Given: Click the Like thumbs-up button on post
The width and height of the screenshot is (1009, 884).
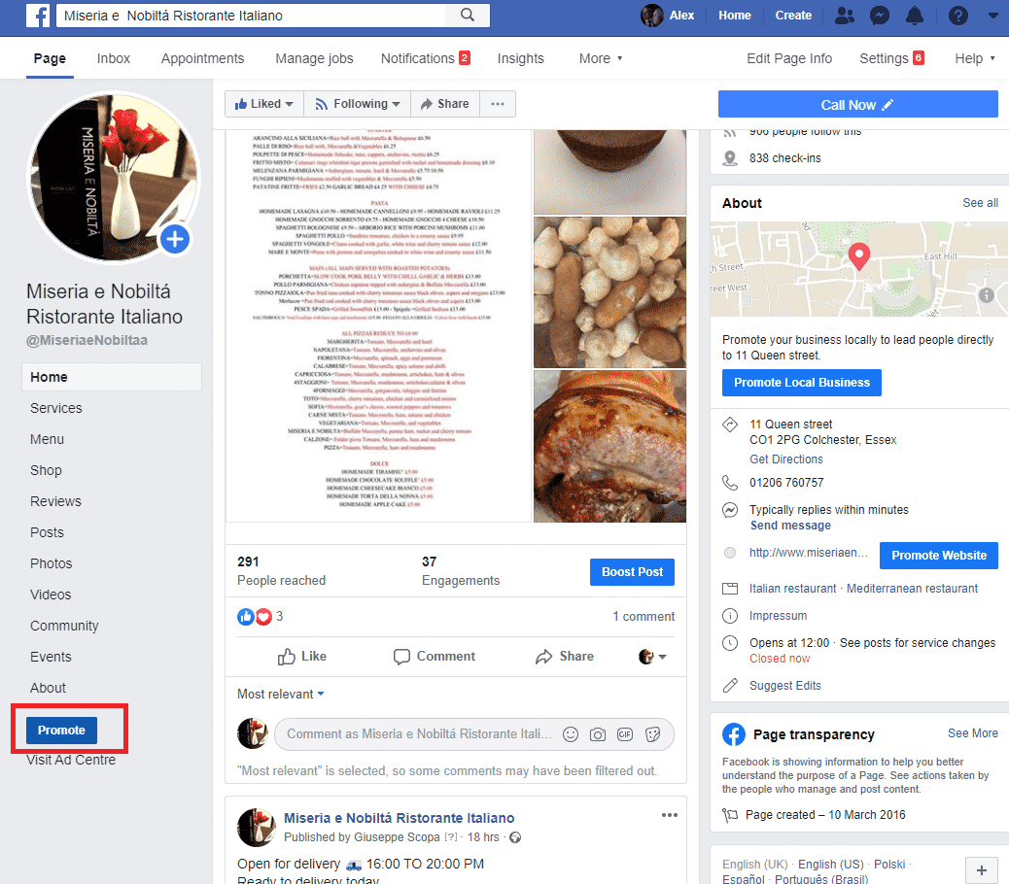Looking at the screenshot, I should 301,657.
